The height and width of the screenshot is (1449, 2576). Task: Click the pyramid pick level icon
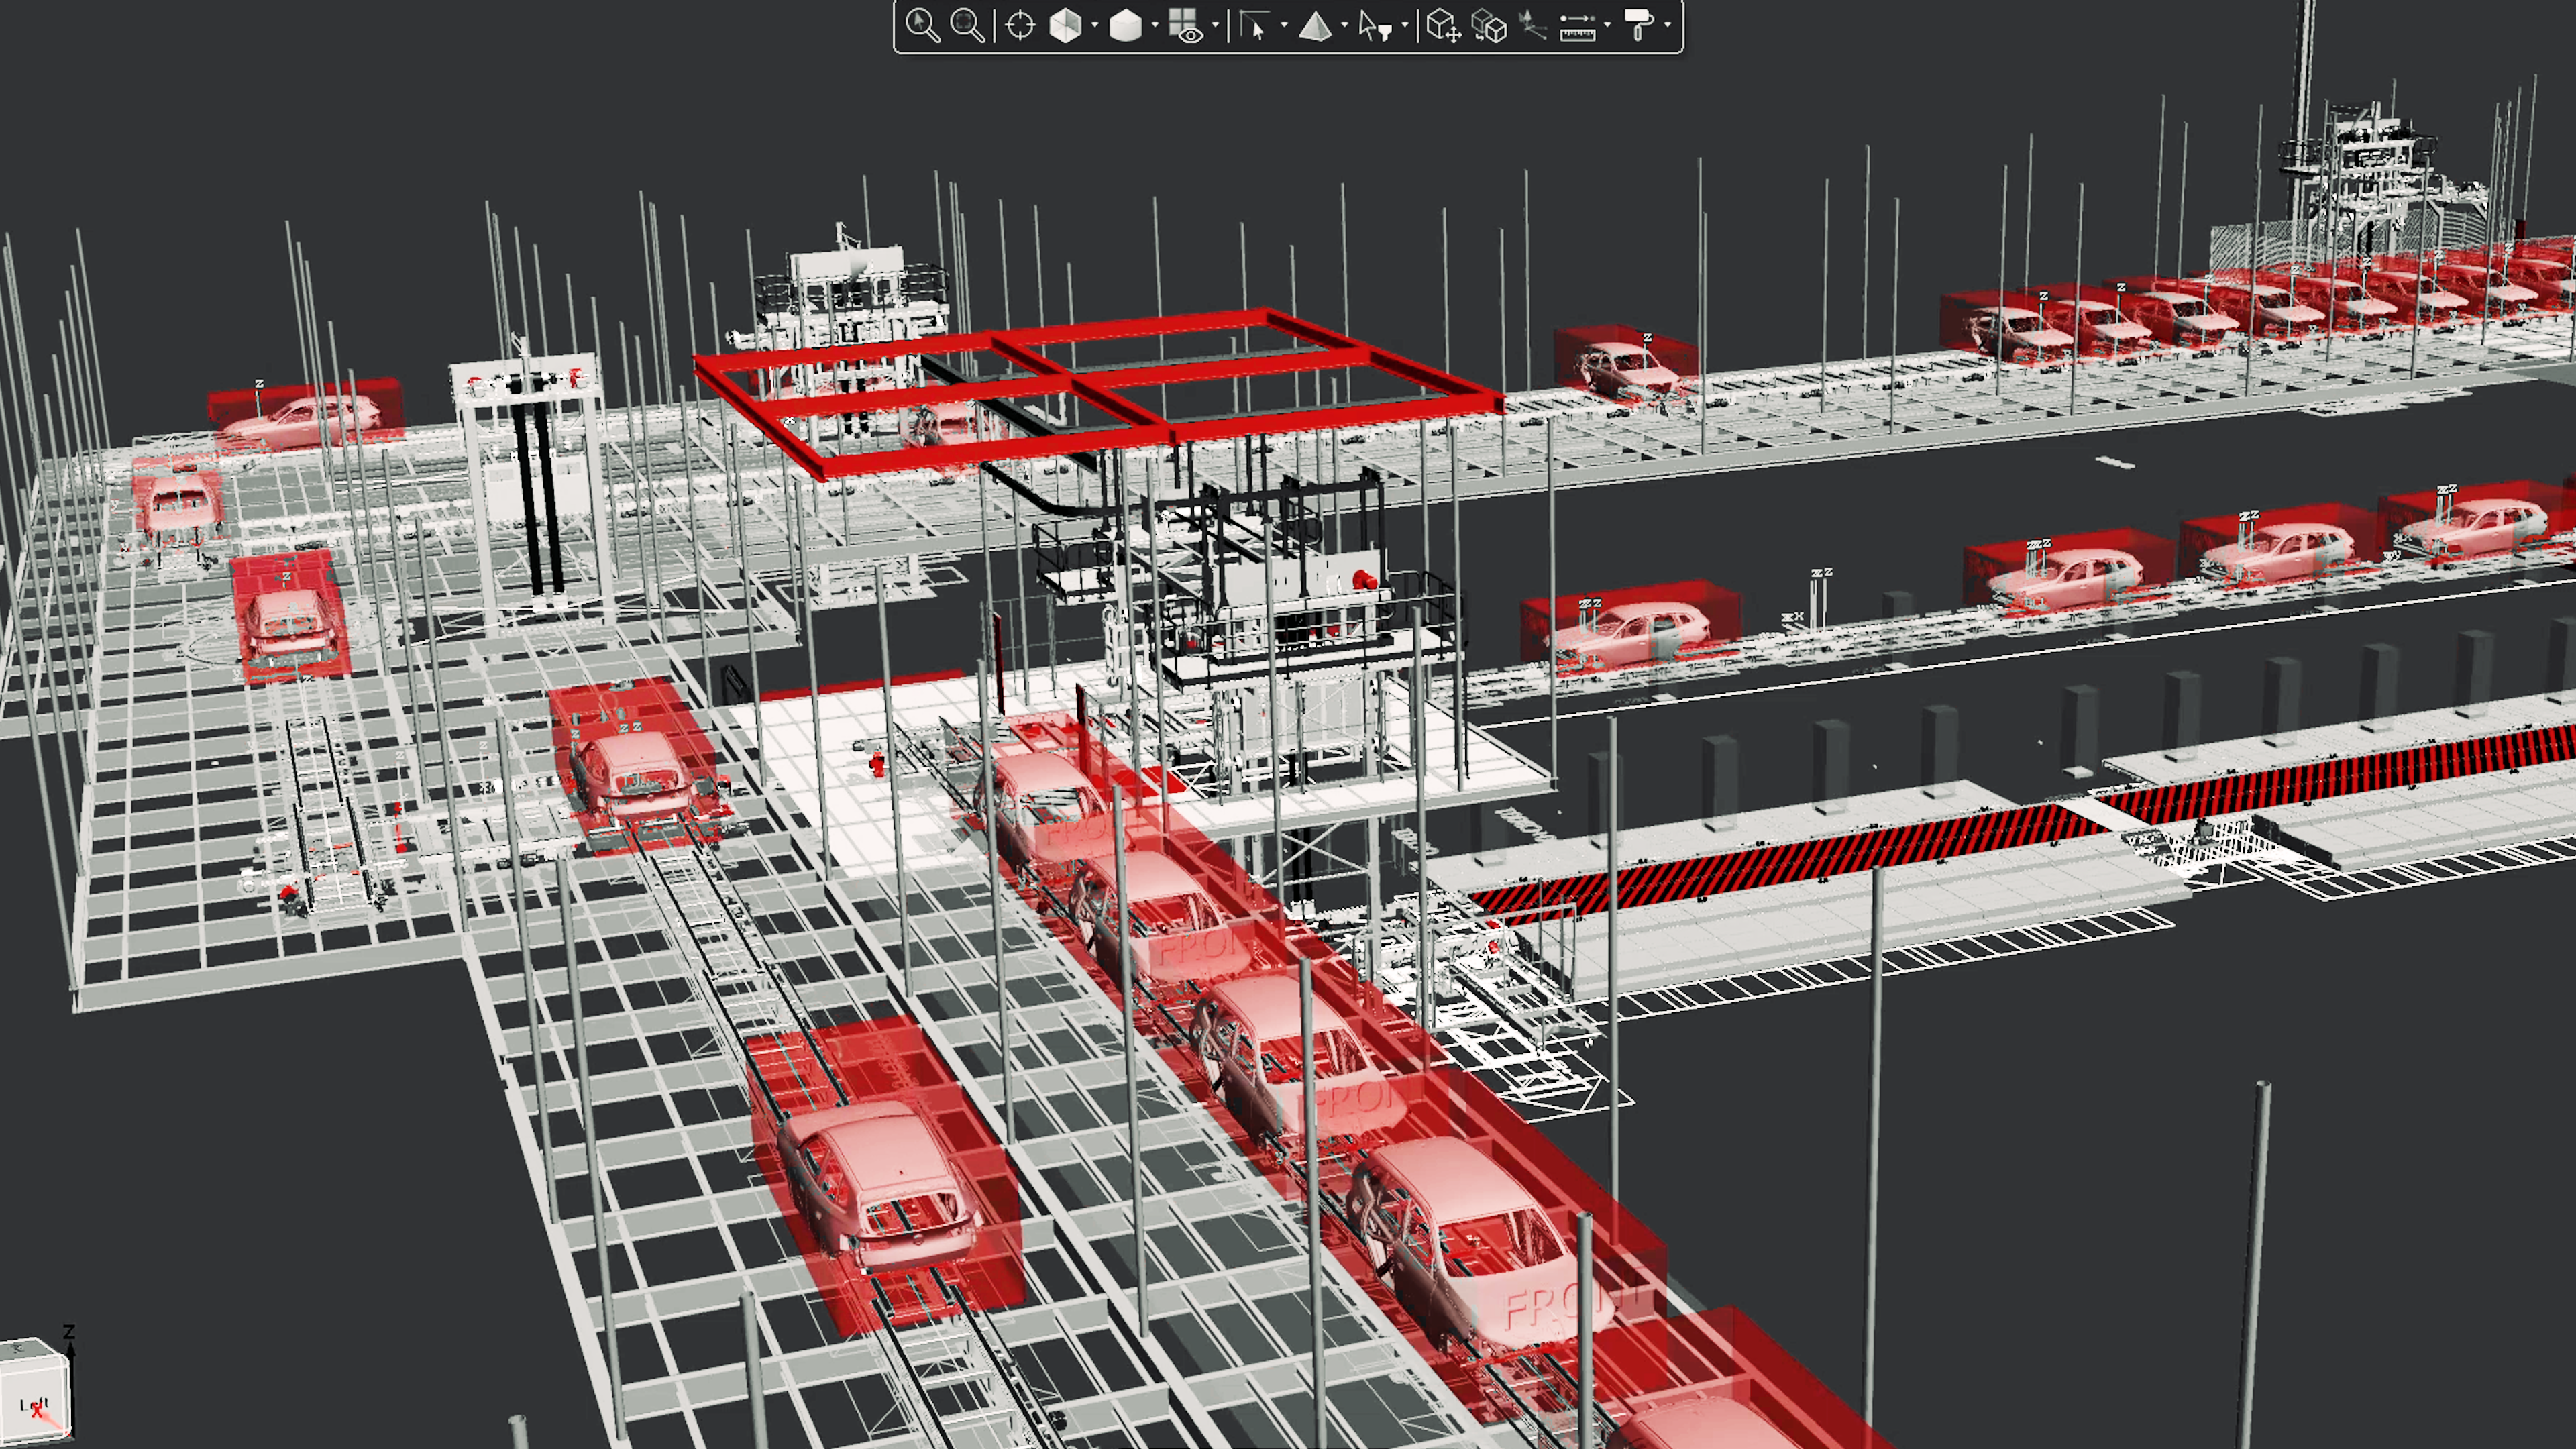[1314, 25]
